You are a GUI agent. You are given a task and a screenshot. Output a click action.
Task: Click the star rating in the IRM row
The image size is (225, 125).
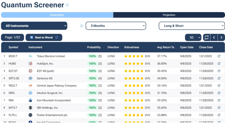click(x=134, y=100)
